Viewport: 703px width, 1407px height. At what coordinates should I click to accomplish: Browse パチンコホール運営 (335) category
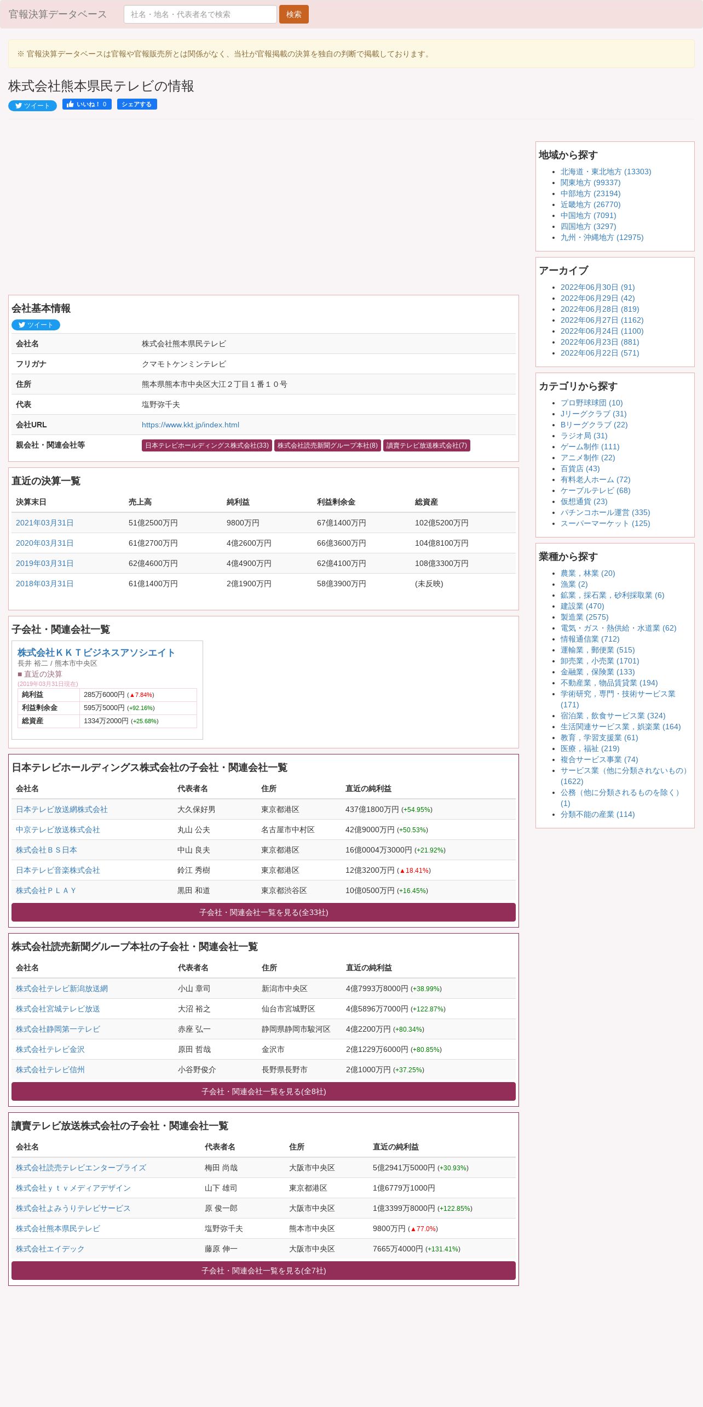point(605,512)
